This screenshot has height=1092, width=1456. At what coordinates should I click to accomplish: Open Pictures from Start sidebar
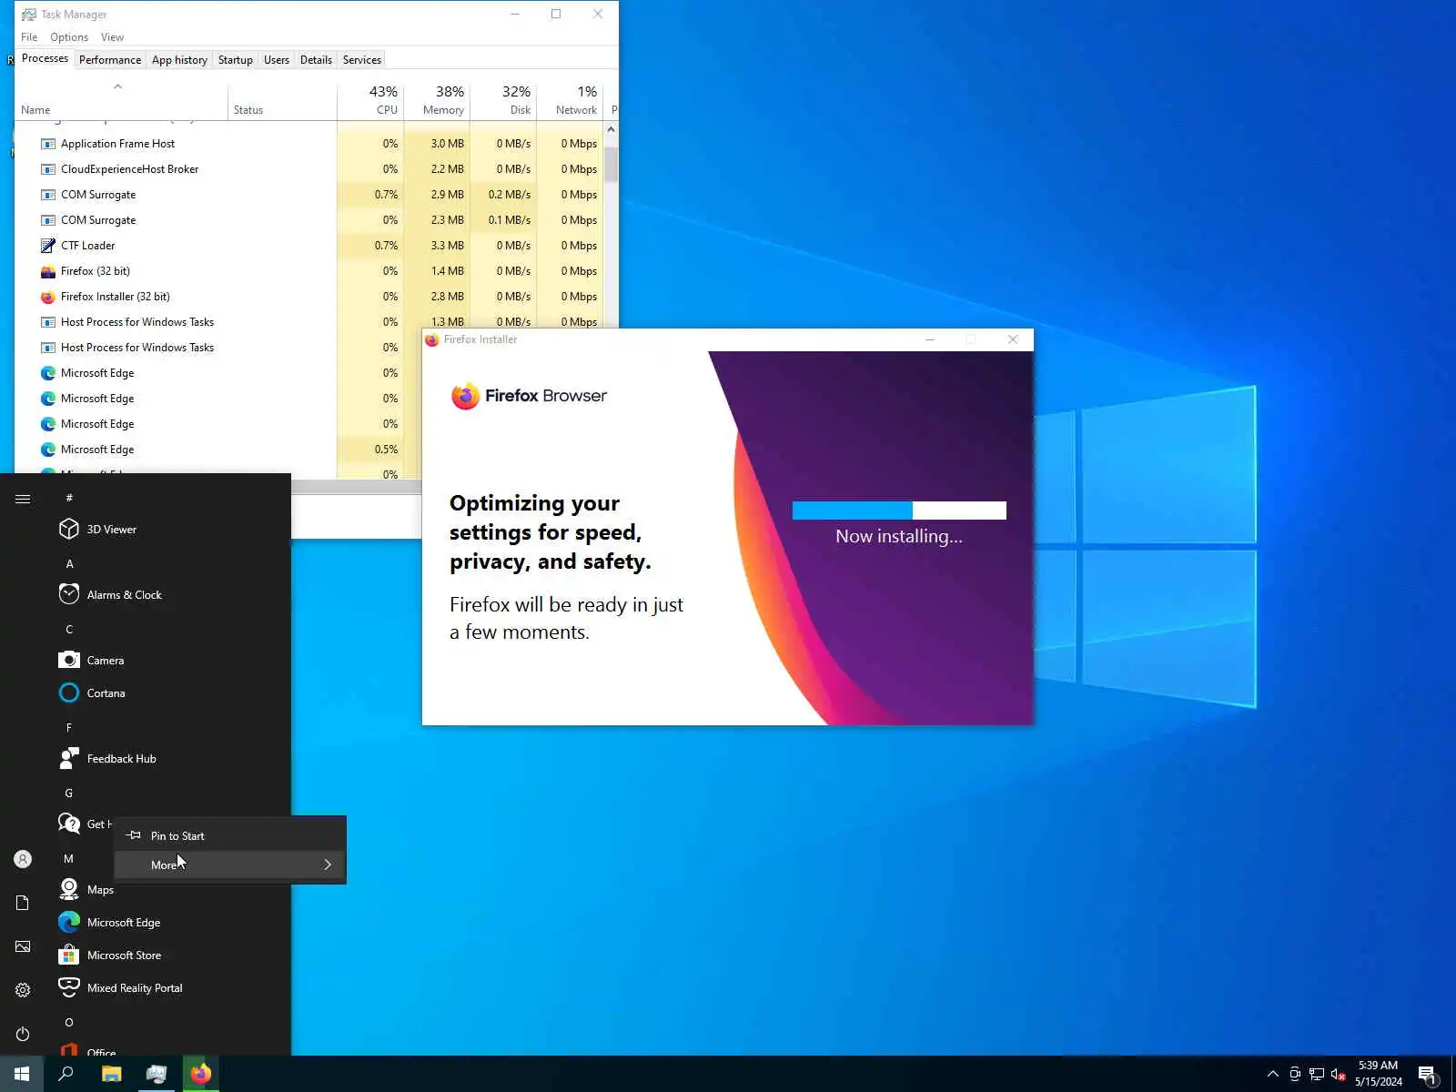coord(23,946)
